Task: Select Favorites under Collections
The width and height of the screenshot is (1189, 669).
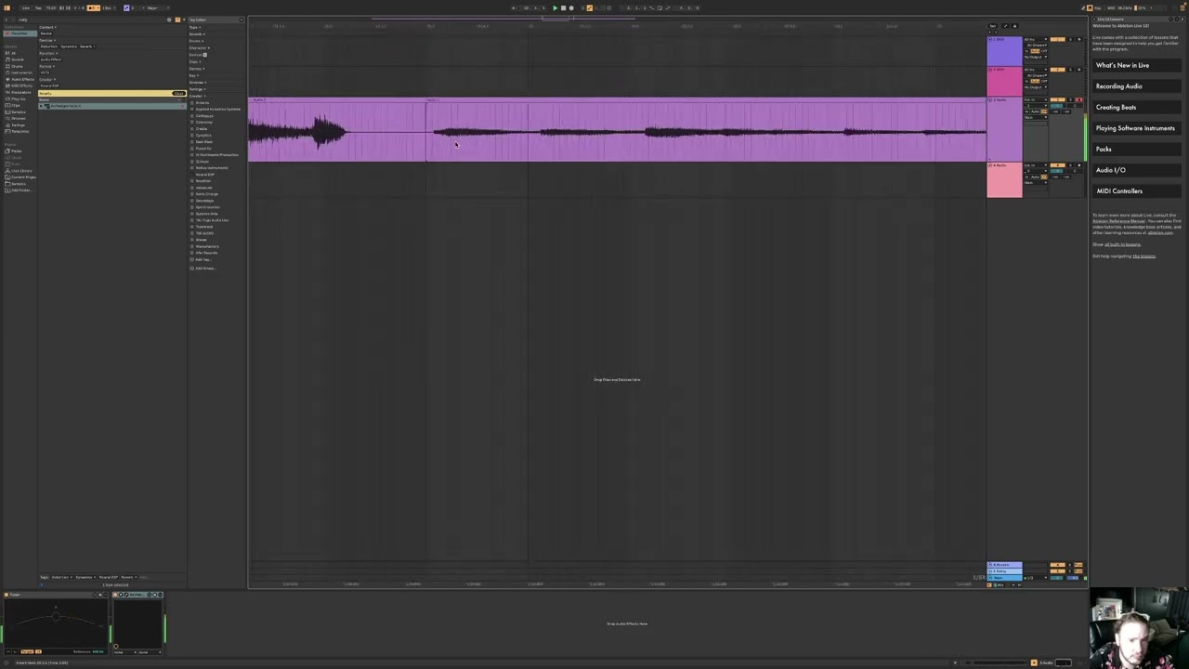Action: pyautogui.click(x=19, y=33)
